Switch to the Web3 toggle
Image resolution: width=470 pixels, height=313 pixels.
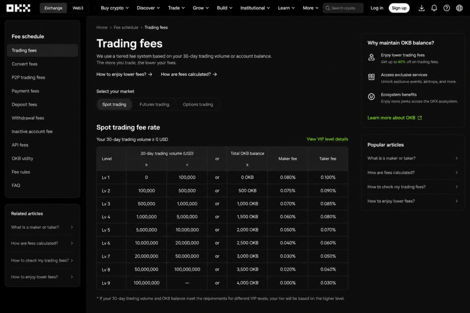[78, 8]
